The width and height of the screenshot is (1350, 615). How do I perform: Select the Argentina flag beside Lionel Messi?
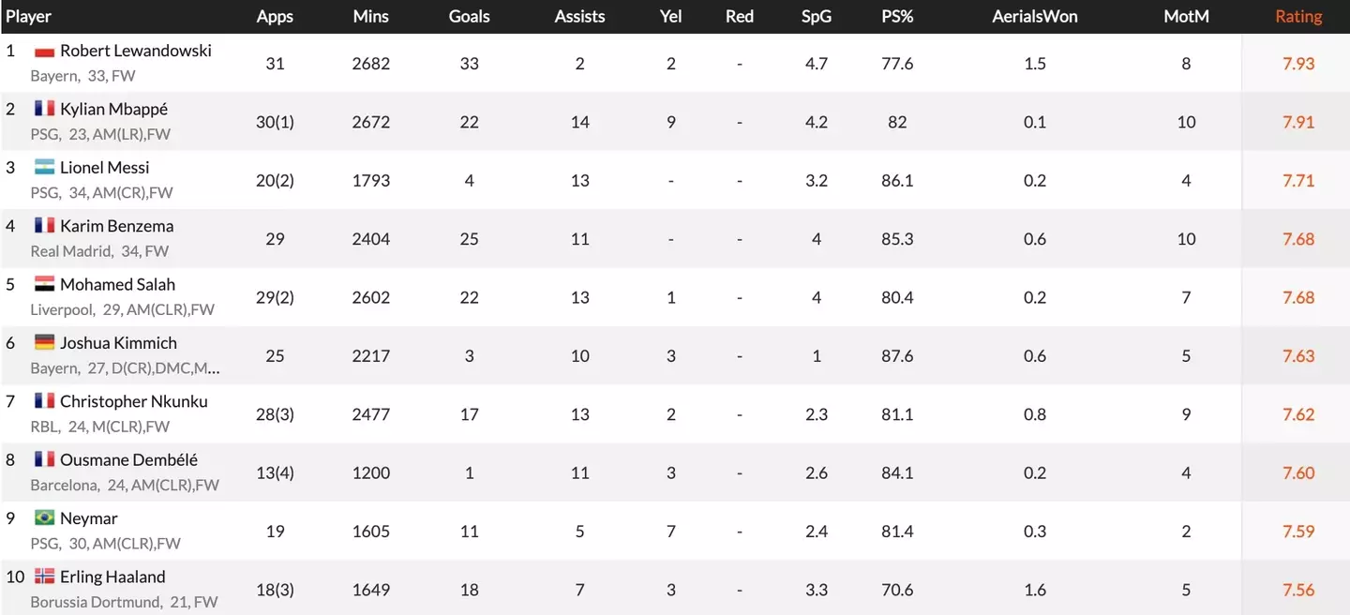coord(44,168)
